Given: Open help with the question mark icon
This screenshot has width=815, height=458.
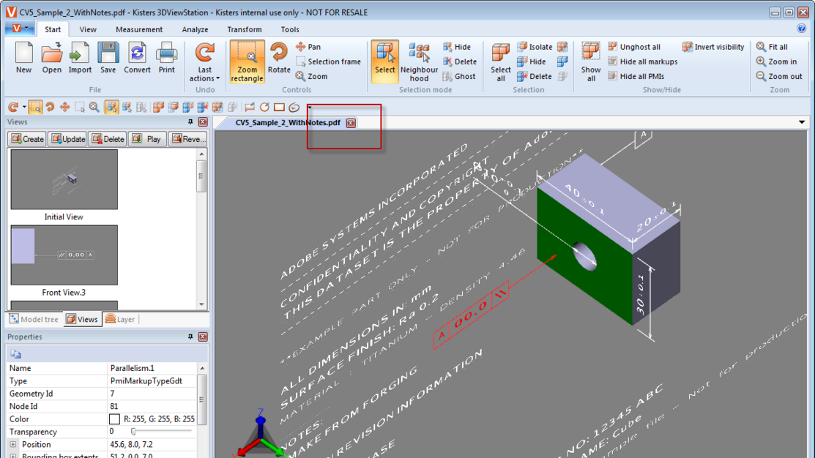Looking at the screenshot, I should point(802,29).
